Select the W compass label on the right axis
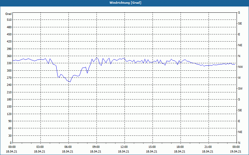The width and height of the screenshot is (249, 155). click(239, 78)
